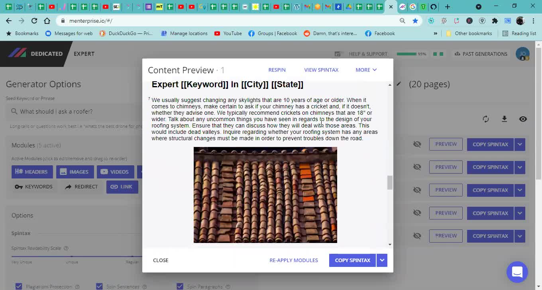Image resolution: width=542 pixels, height=290 pixels.
Task: Open Copy Spintax dropdown arrow in third row
Action: (520, 190)
